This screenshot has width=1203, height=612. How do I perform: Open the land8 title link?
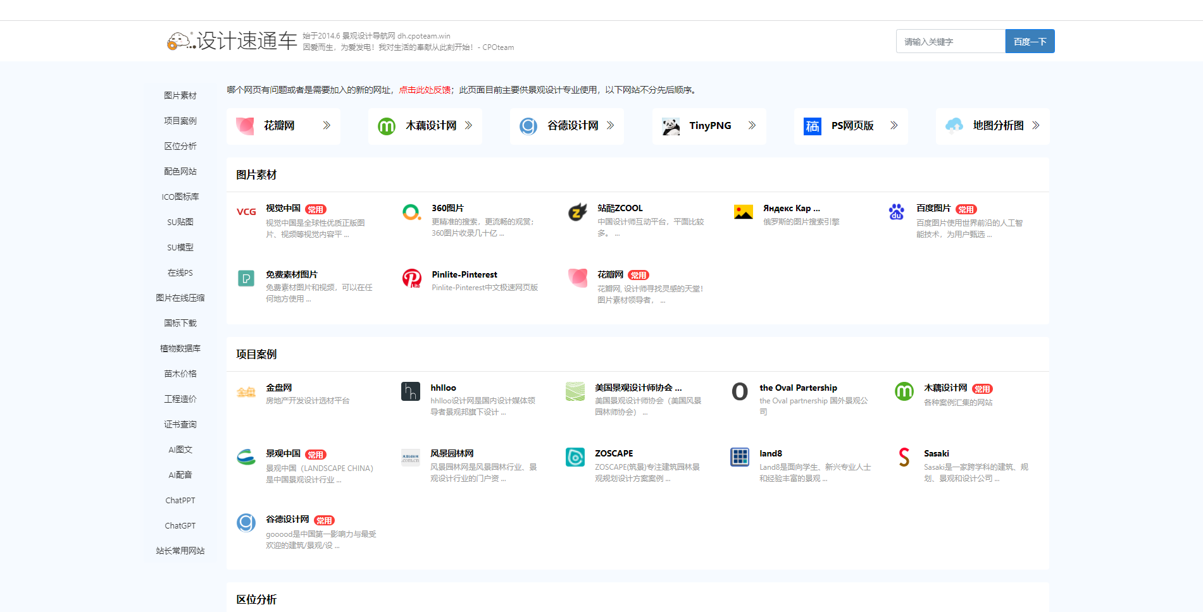771,453
